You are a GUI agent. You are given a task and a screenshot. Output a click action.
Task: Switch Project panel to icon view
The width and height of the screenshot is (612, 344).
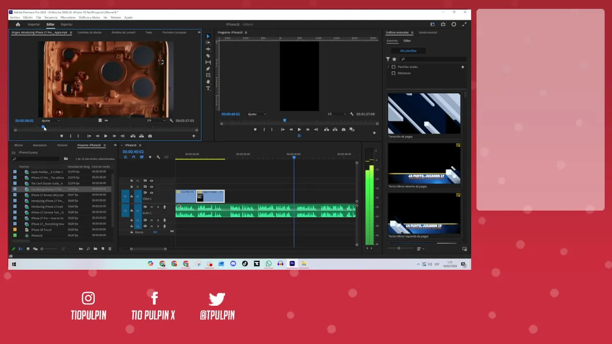click(28, 249)
